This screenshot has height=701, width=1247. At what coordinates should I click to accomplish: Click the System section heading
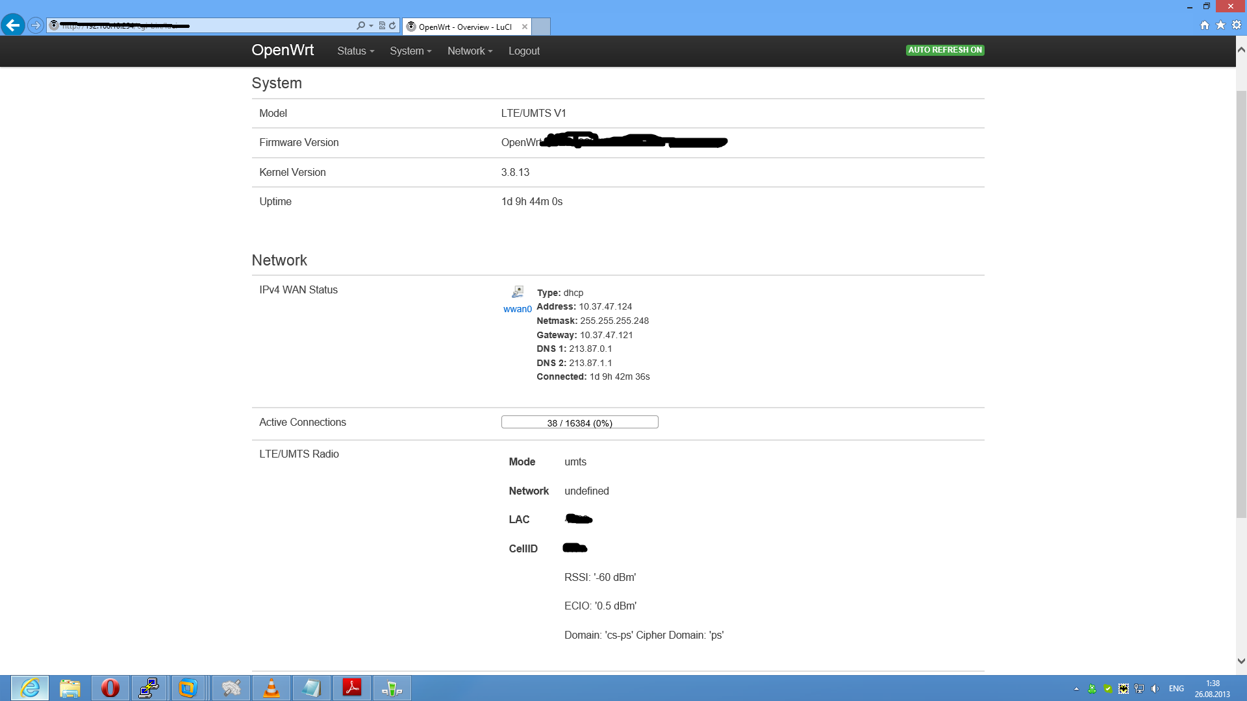277,83
